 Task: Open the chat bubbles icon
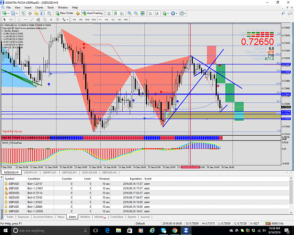tap(290, 13)
